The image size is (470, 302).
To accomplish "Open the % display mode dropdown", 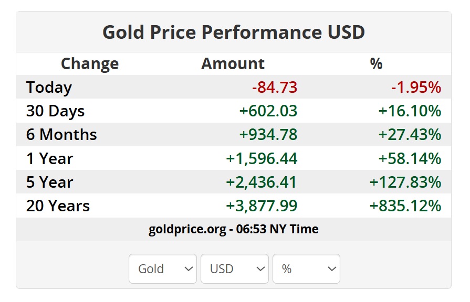I will pyautogui.click(x=306, y=269).
